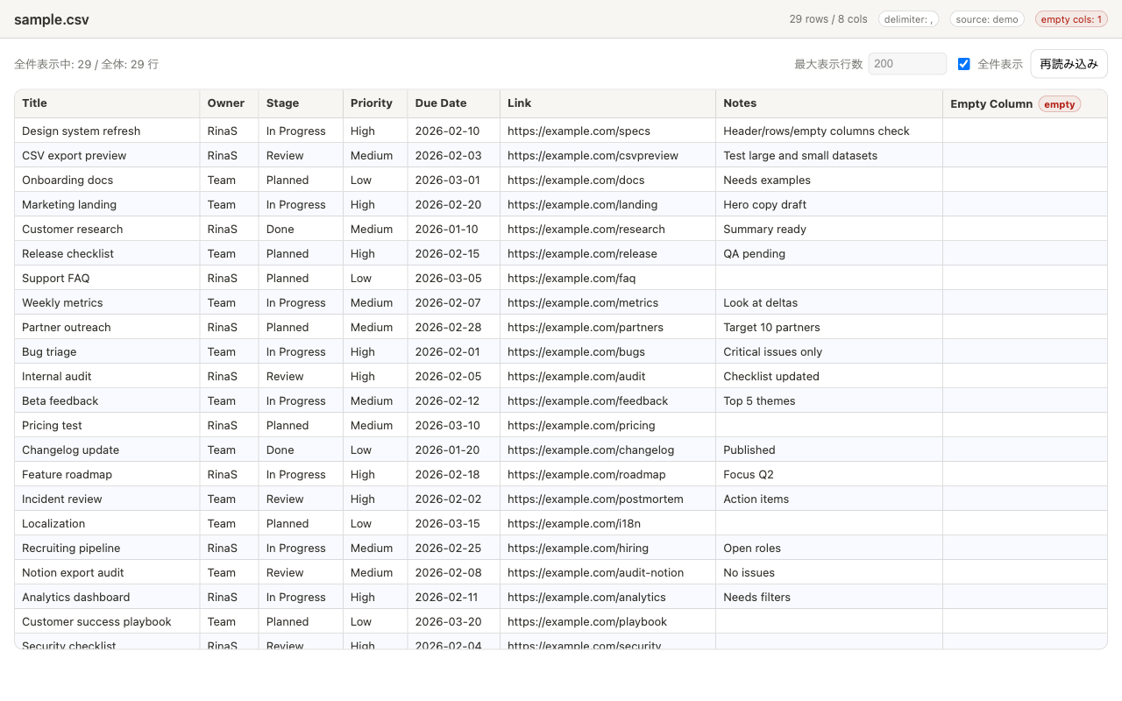This screenshot has width=1122, height=701.
Task: Click the 再読み込み reload button
Action: tap(1069, 64)
